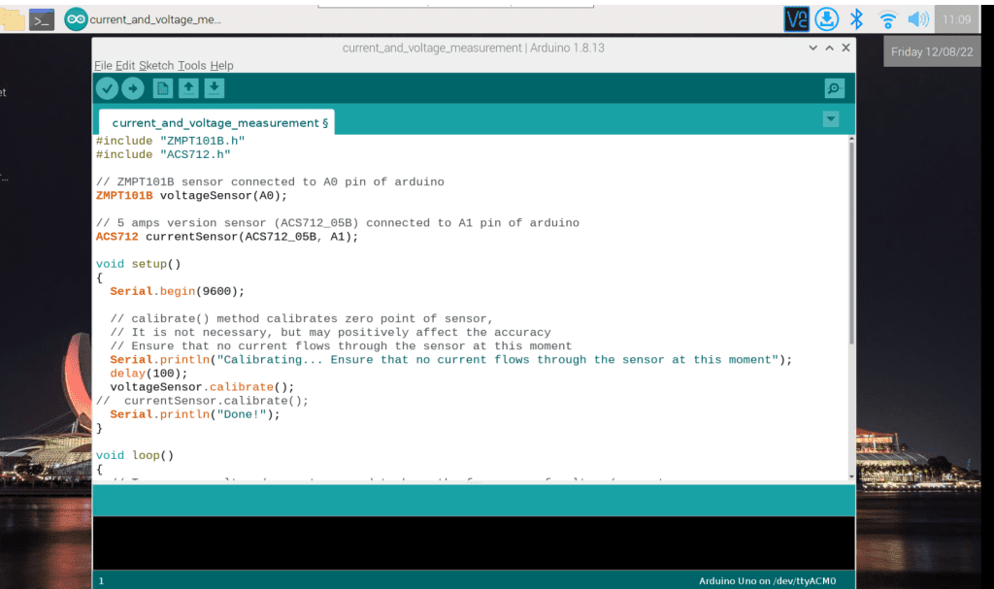Click the volume speaker tray icon

917,19
